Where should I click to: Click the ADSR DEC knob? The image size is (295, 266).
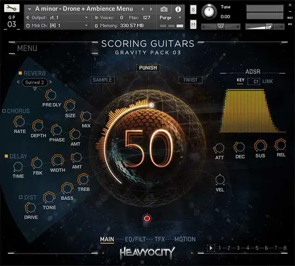[240, 147]
